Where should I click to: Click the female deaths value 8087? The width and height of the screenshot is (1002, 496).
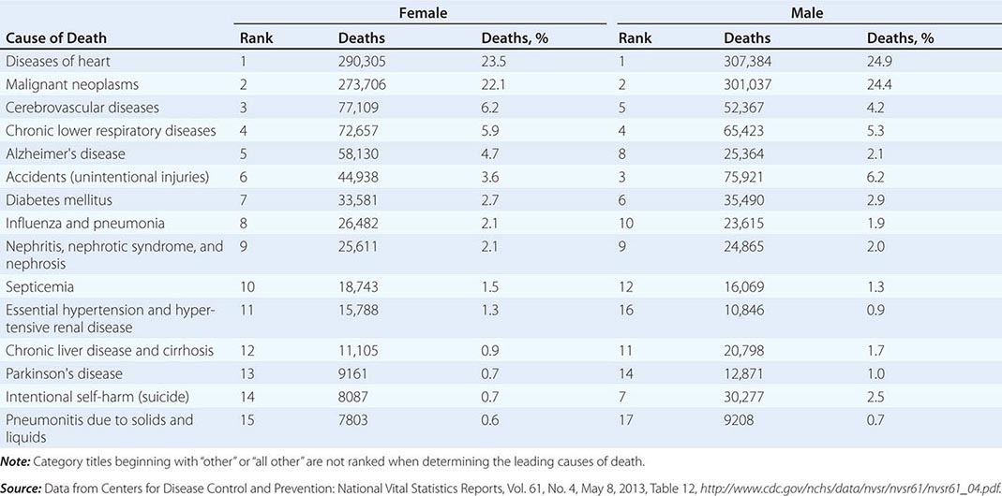356,397
